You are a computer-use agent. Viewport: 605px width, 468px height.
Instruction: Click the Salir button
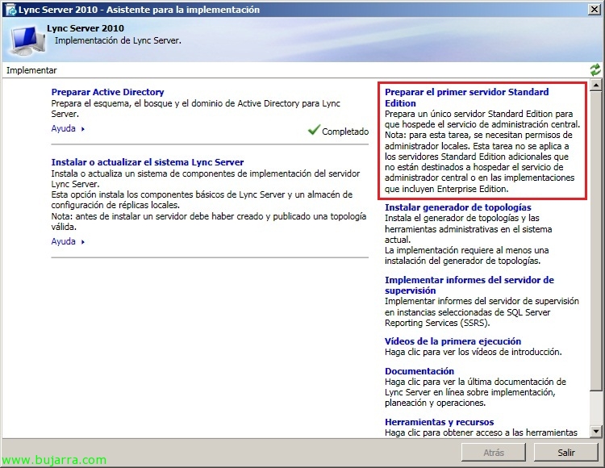pos(566,452)
